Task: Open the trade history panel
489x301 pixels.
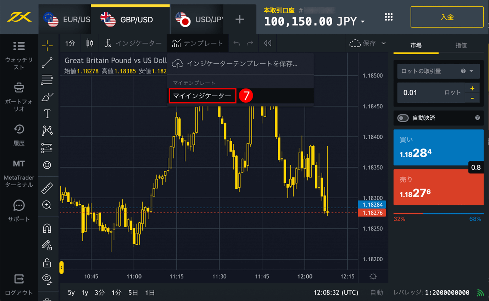Action: pos(19,135)
